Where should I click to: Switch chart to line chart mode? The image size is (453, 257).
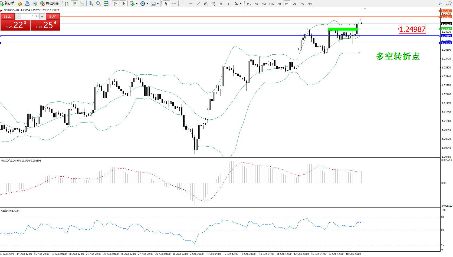click(x=82, y=4)
